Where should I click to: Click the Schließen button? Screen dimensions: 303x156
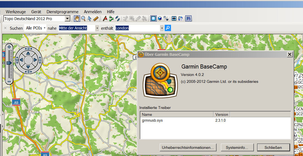273,147
